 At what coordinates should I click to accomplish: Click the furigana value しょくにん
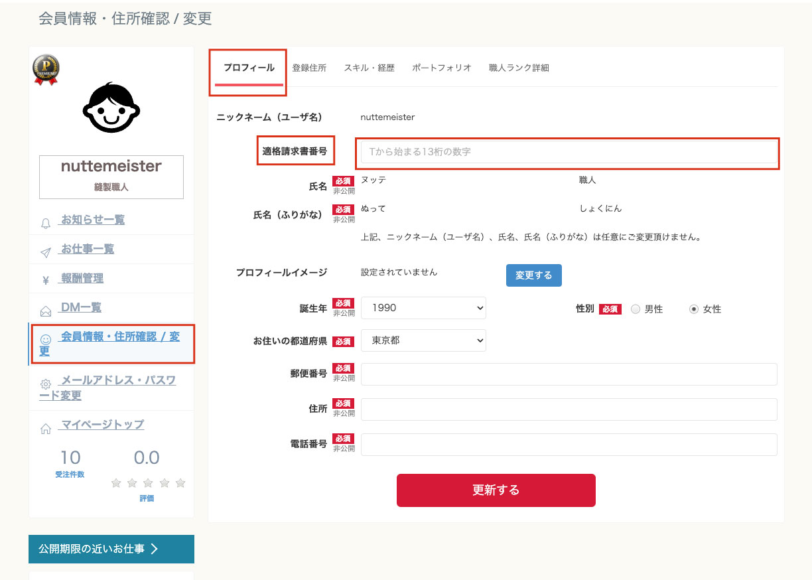point(600,208)
